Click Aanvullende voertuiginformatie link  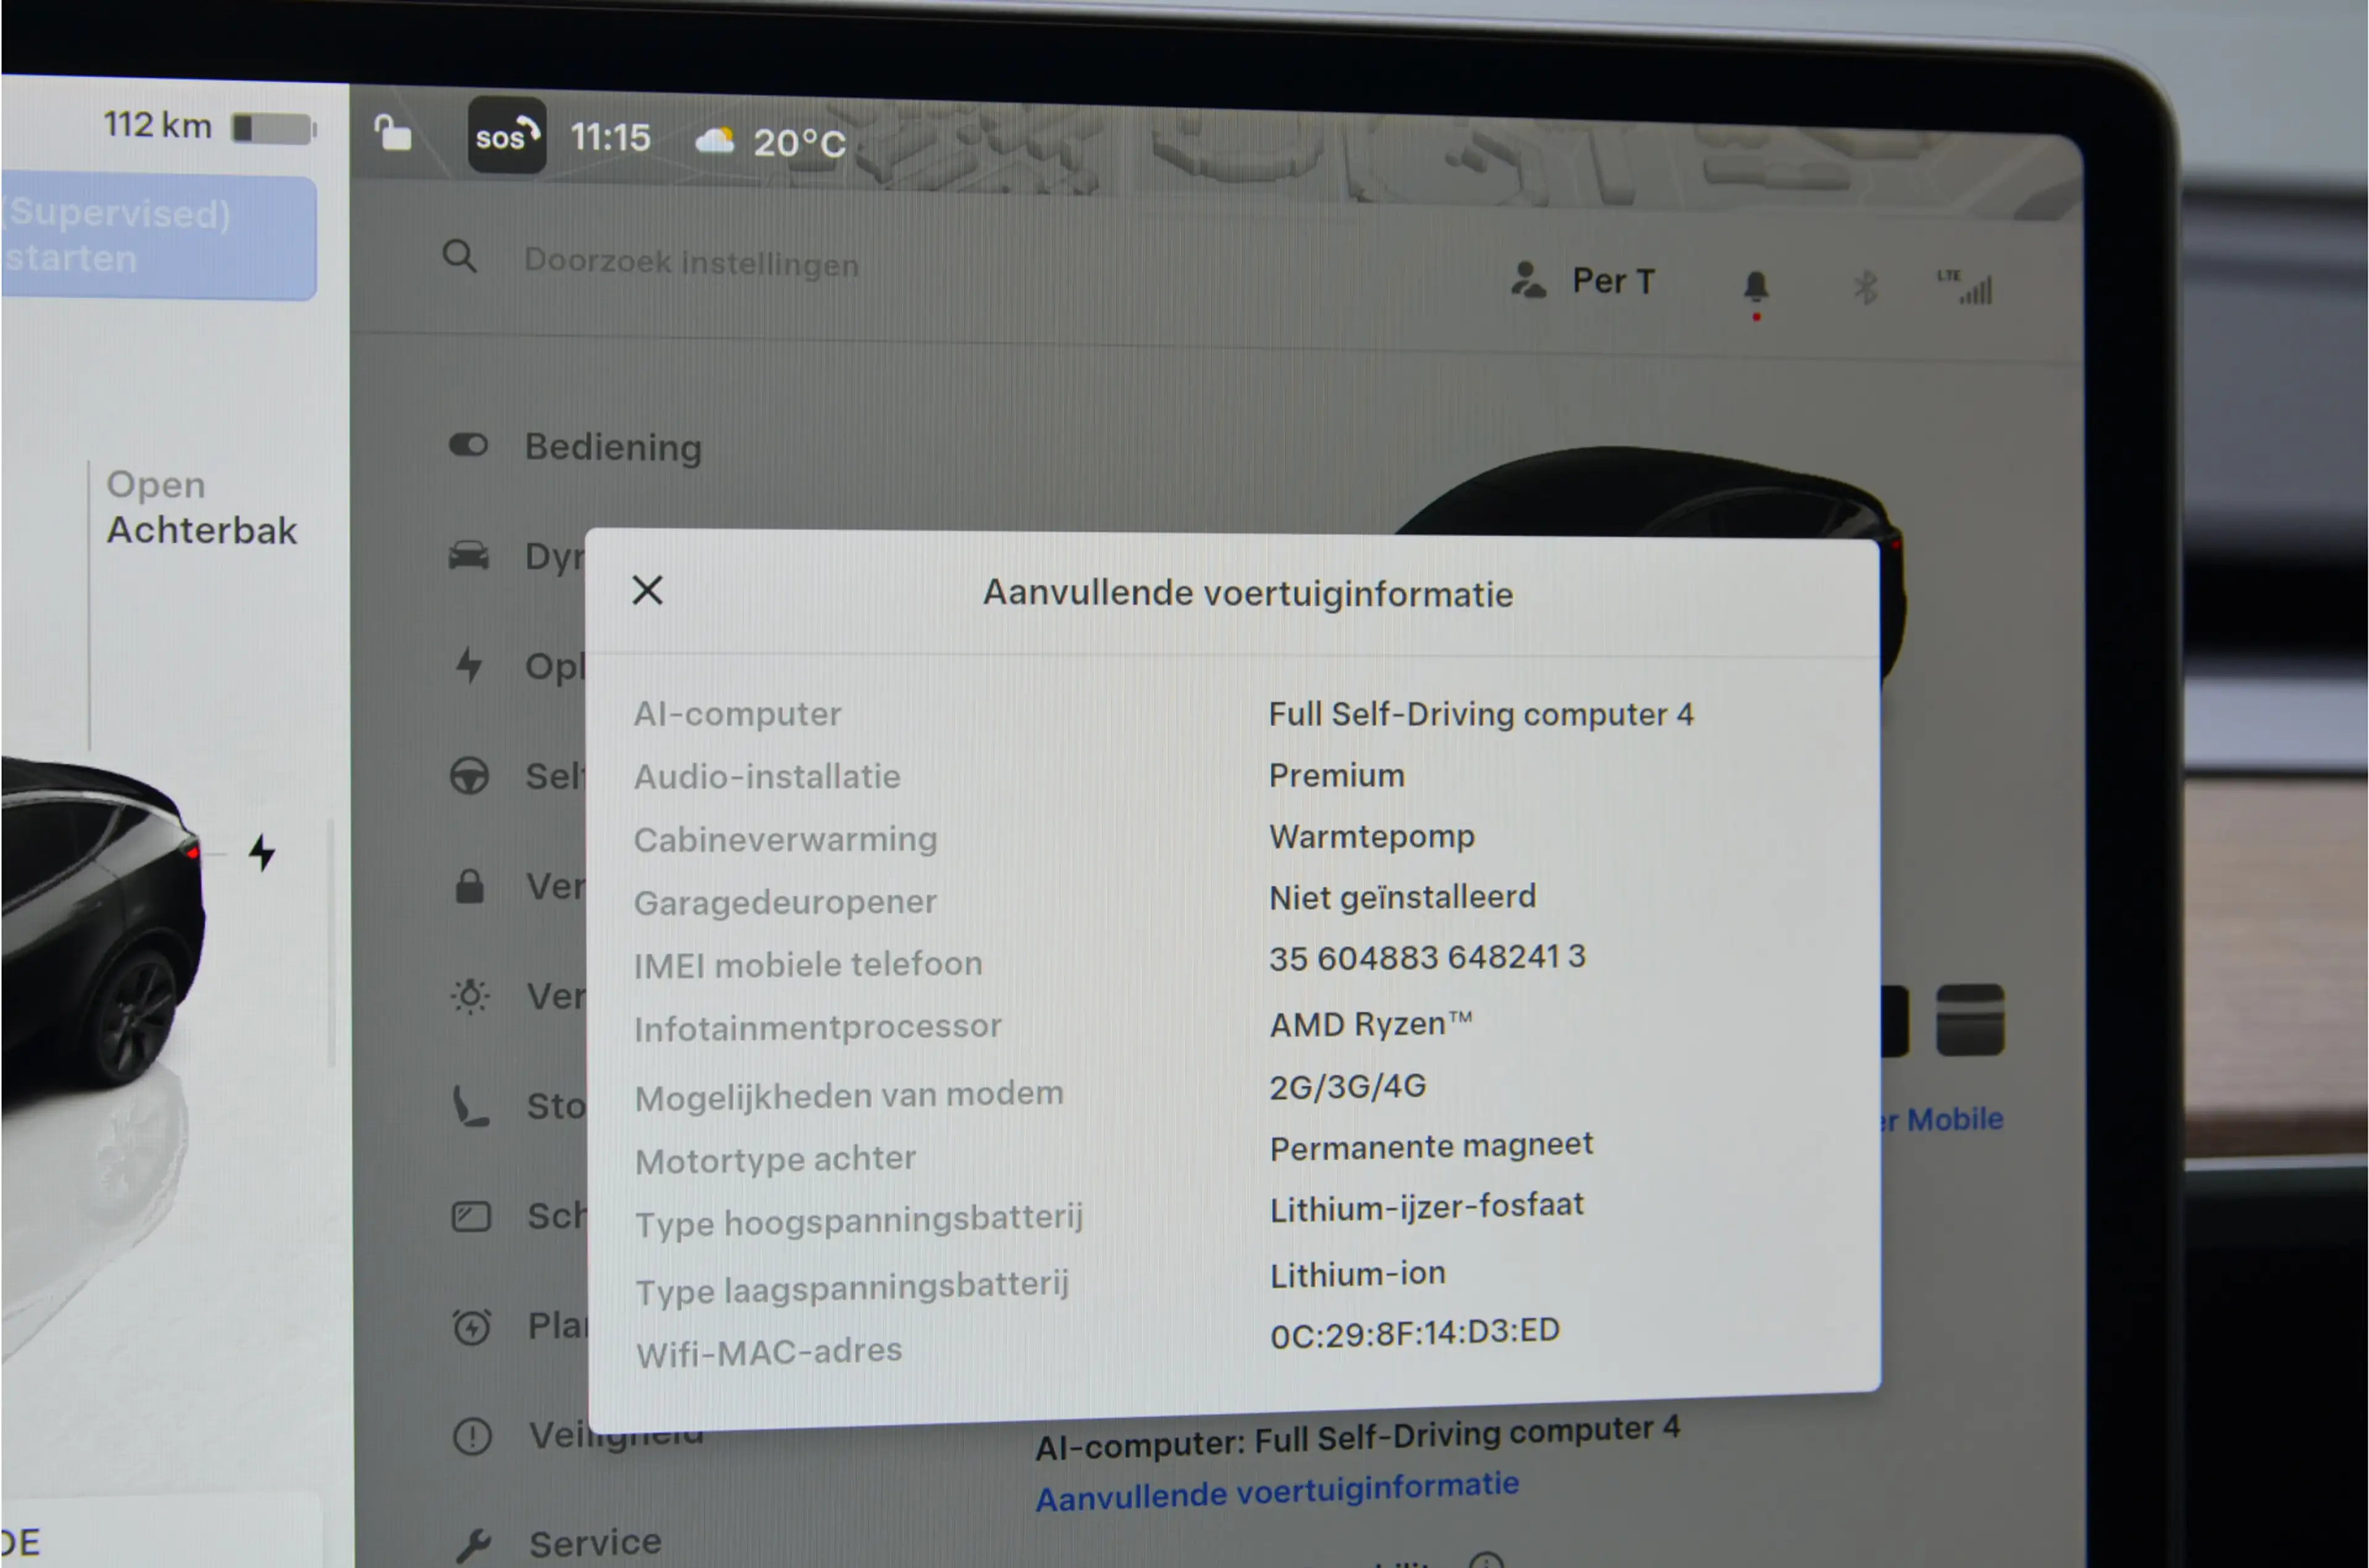(1277, 1491)
